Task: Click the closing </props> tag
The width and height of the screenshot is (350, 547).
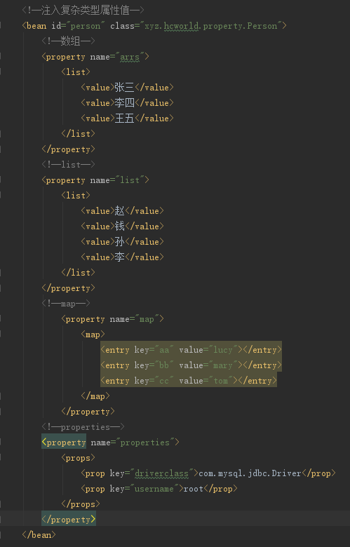Action: 80,504
